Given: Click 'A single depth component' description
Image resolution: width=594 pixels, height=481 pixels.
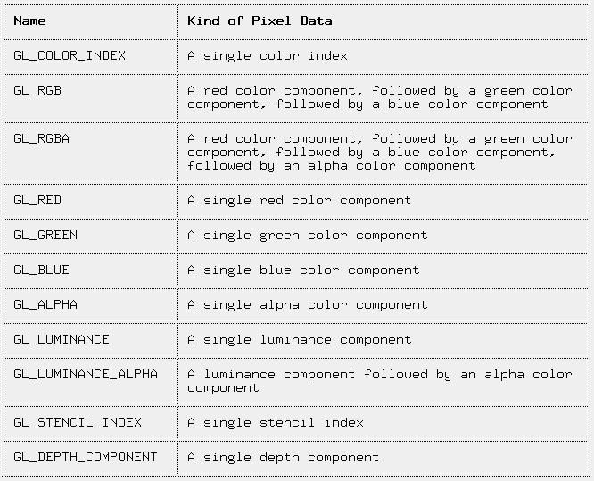Looking at the screenshot, I should [x=284, y=457].
